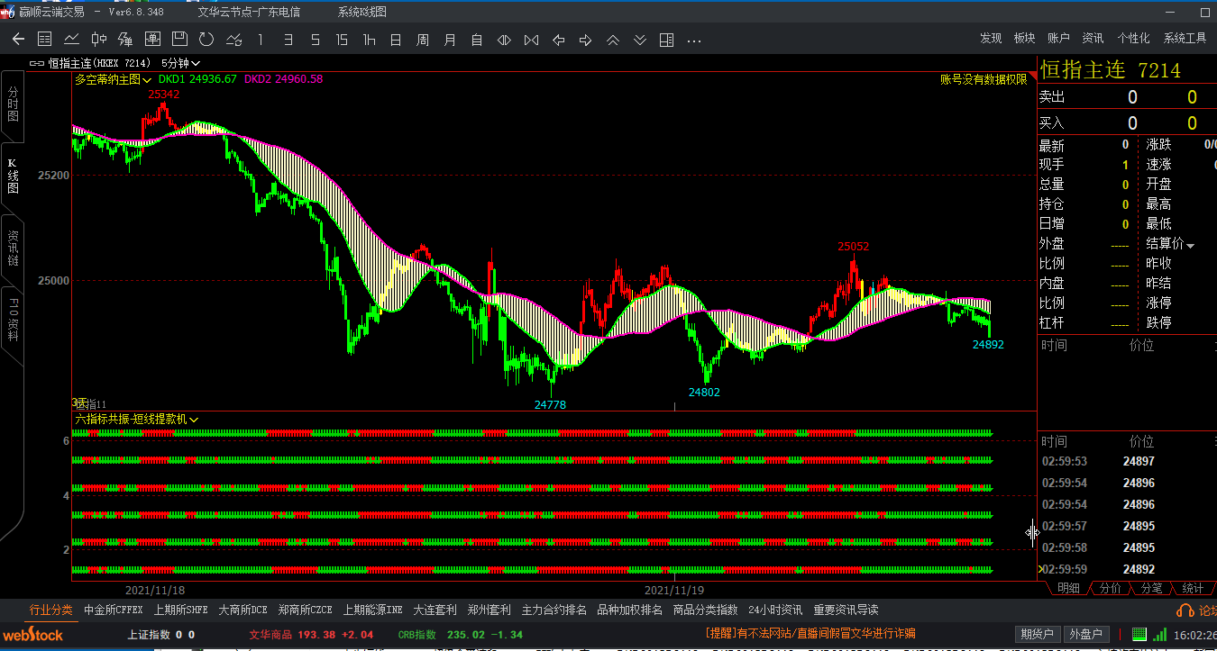Open 上期所SHFE exchange tab
This screenshot has width=1217, height=651.
[180, 610]
